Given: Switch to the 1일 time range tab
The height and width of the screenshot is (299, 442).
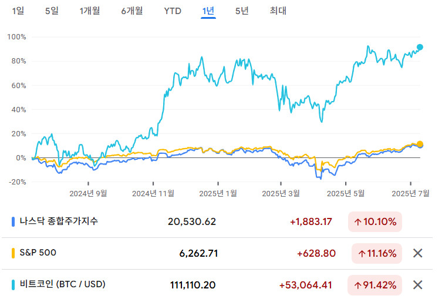Looking at the screenshot, I should (18, 11).
